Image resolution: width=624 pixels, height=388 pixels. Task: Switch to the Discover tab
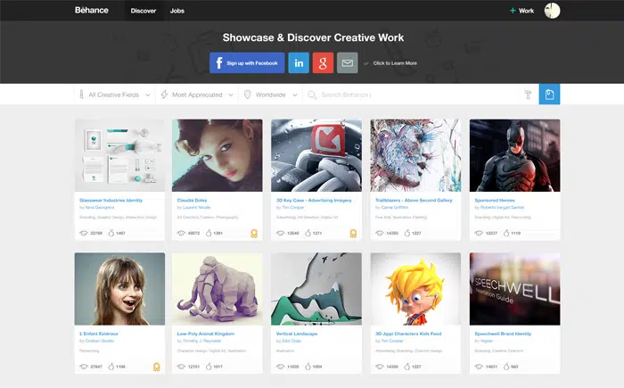[x=143, y=11]
